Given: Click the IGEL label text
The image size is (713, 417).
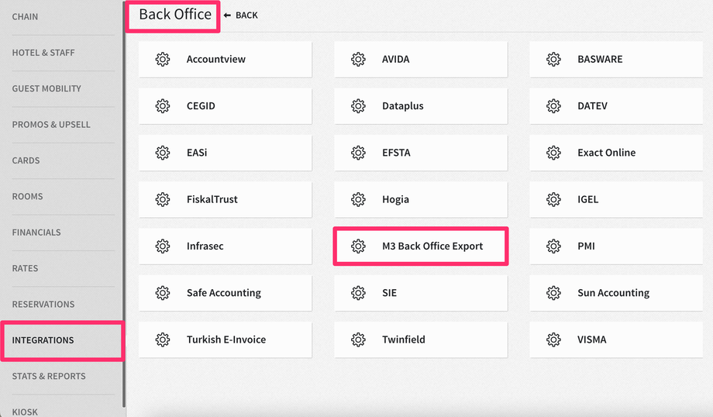Looking at the screenshot, I should click(588, 199).
